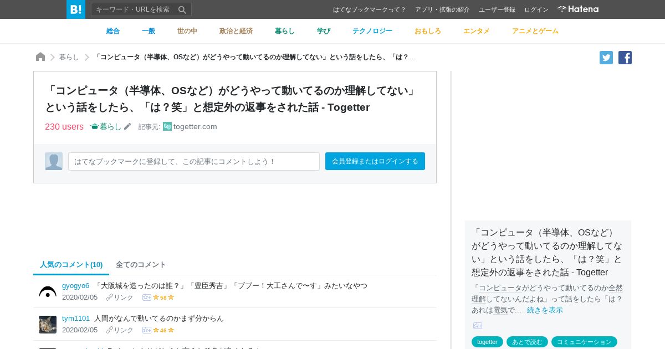Click the comment input field
This screenshot has width=665, height=349.
pyautogui.click(x=194, y=161)
